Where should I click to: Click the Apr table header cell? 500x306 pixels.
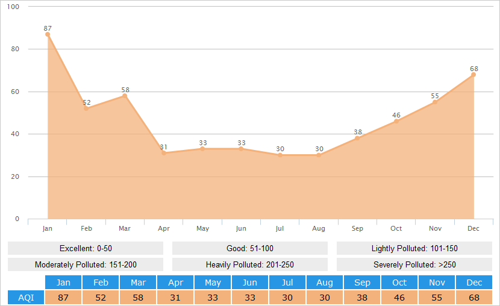[175, 283]
